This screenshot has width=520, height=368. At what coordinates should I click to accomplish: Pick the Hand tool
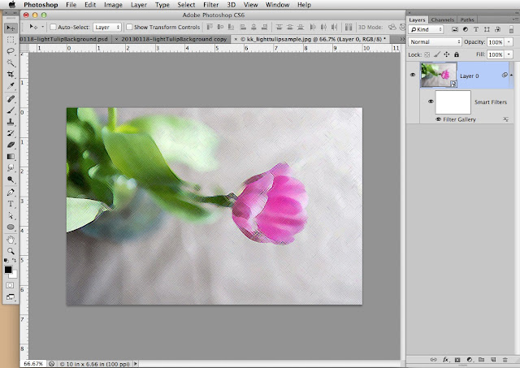(x=11, y=240)
